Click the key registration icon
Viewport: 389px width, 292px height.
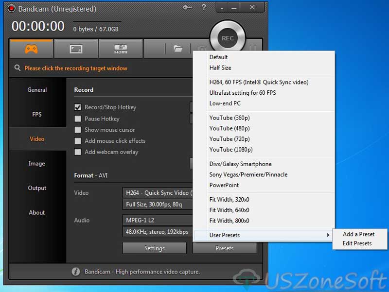[x=187, y=8]
